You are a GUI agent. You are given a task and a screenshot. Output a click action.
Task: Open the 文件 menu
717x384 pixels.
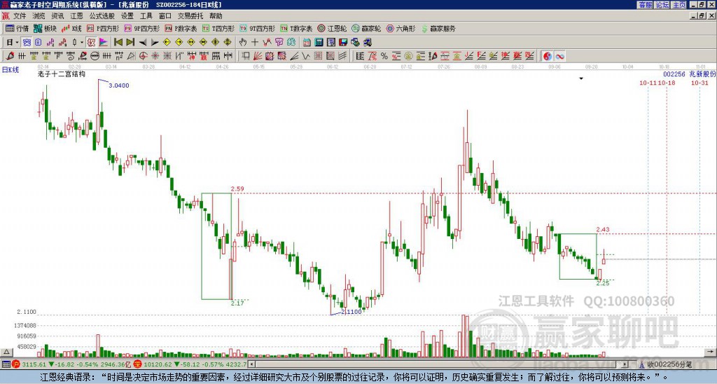20,16
